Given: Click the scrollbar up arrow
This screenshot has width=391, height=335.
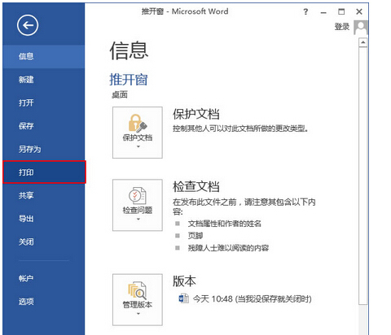Looking at the screenshot, I should pyautogui.click(x=363, y=43).
